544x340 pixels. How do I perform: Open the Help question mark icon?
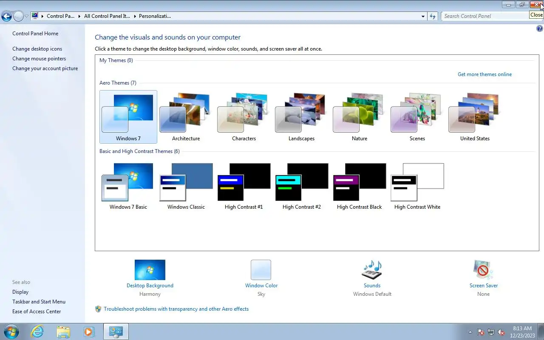click(540, 29)
